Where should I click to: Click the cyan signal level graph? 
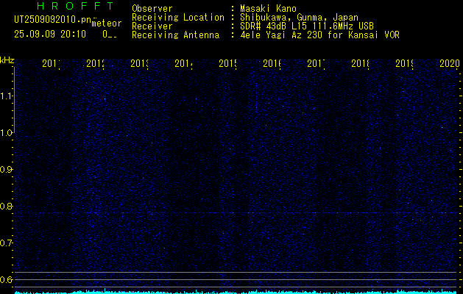coord(236,291)
